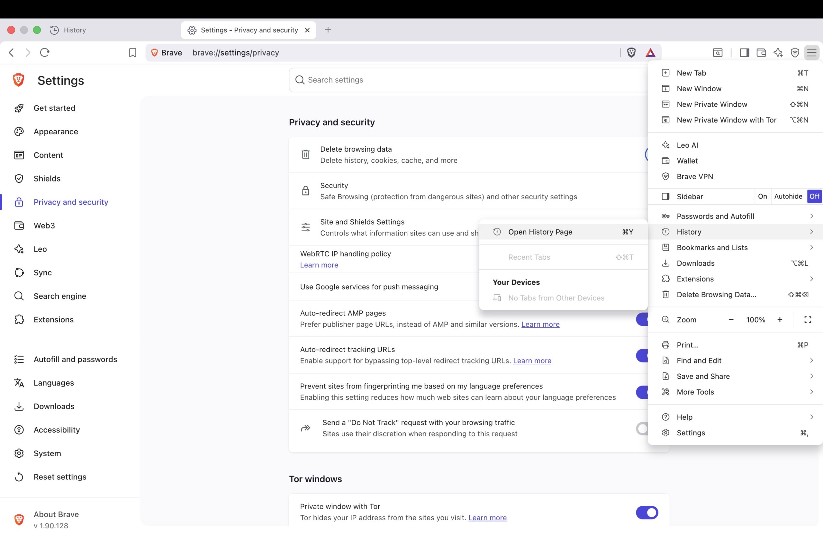
Task: Open Print… from the menu
Action: point(735,345)
